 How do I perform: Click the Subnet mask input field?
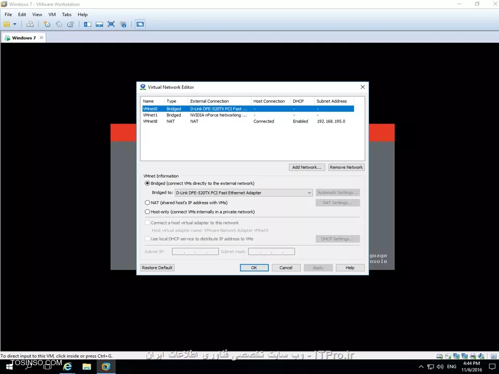pos(271,251)
